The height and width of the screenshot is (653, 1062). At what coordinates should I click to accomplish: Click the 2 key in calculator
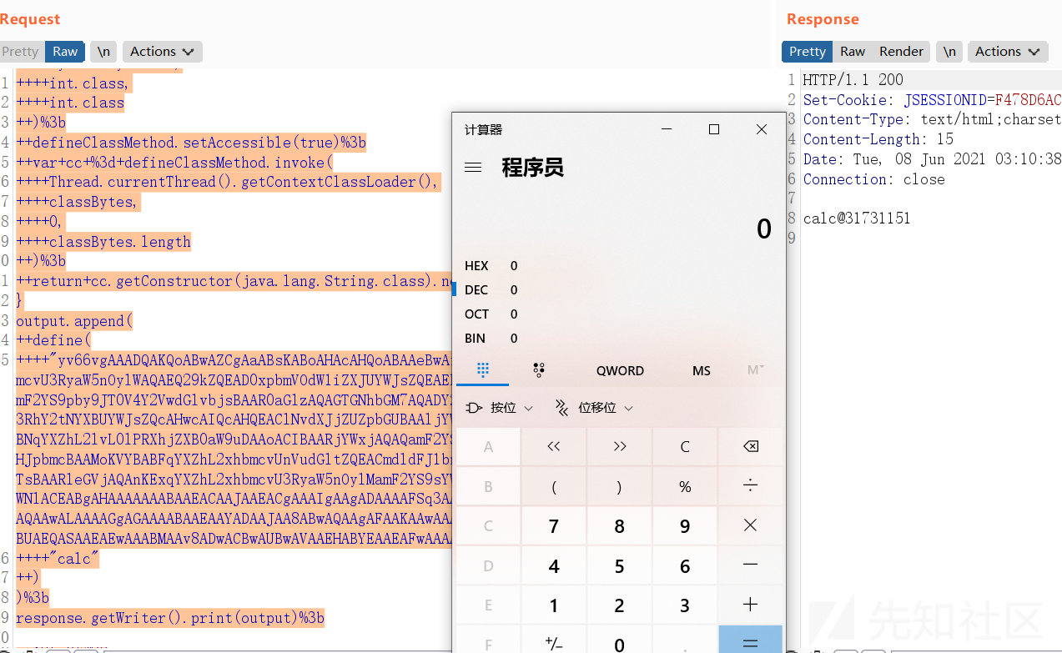[619, 605]
